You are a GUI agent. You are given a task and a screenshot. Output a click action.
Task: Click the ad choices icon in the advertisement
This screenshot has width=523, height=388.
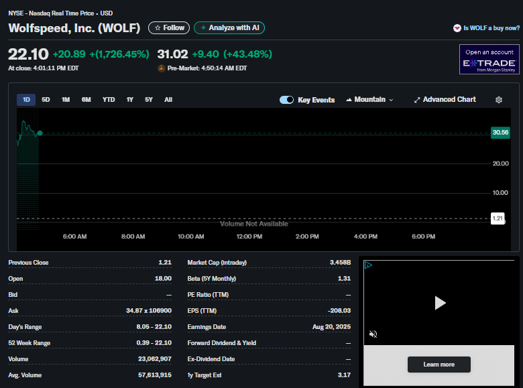[x=368, y=265]
